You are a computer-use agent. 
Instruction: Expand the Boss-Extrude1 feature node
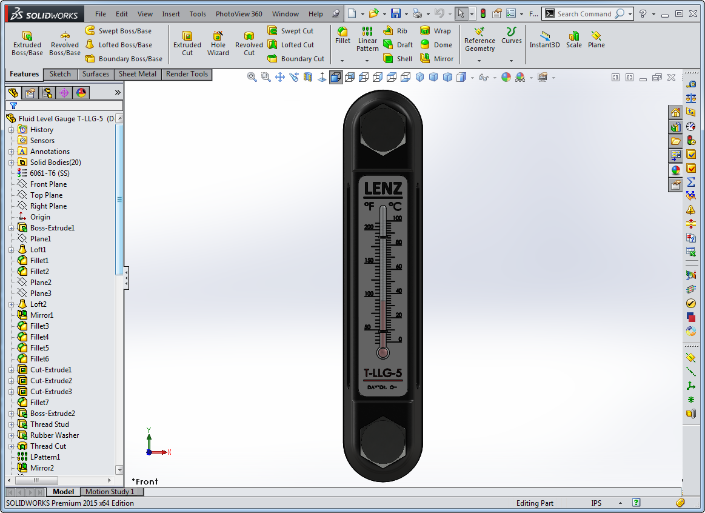(12, 228)
